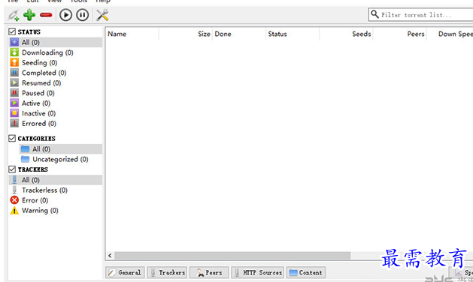This screenshot has width=473, height=282.
Task: Select the Completed (0) status filter
Action: pyautogui.click(x=56, y=73)
